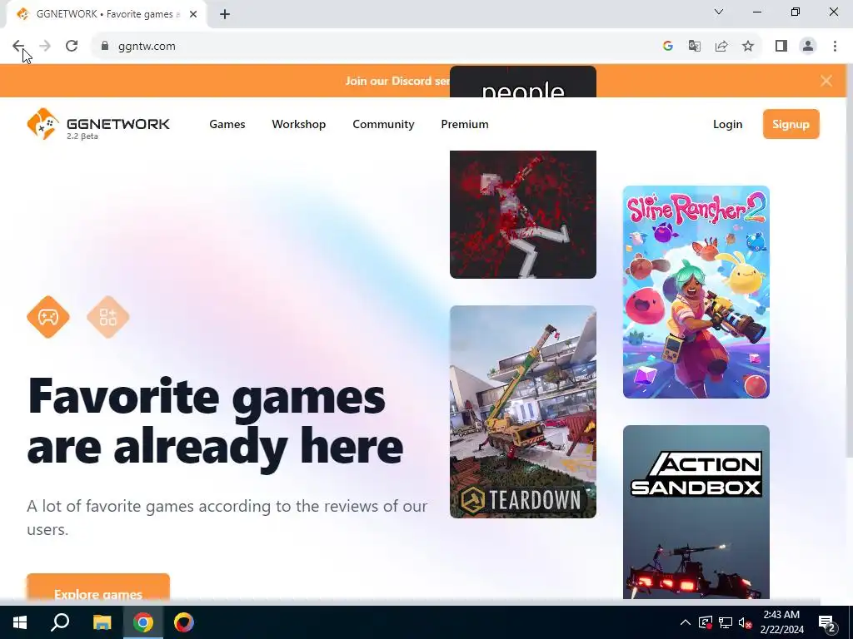
Task: Click the Join our Discord banner text
Action: tap(397, 81)
